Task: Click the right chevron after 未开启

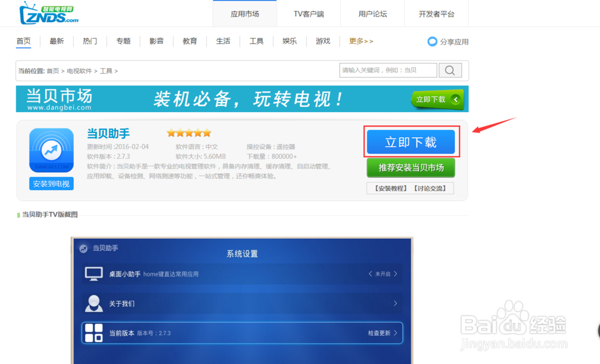Action: (395, 274)
